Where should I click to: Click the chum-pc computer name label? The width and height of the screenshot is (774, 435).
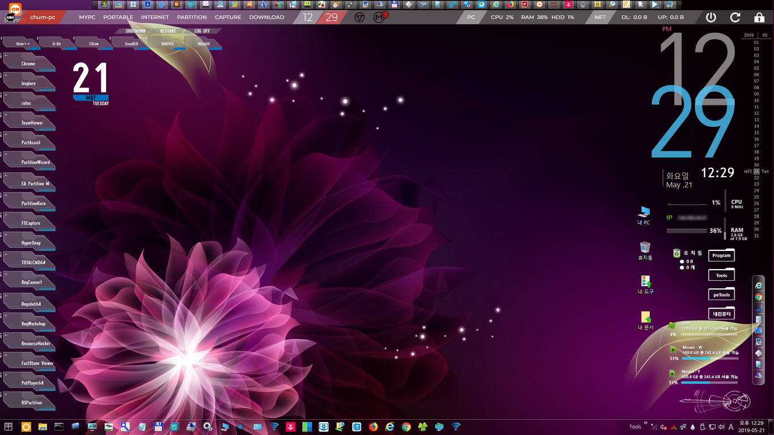coord(43,17)
